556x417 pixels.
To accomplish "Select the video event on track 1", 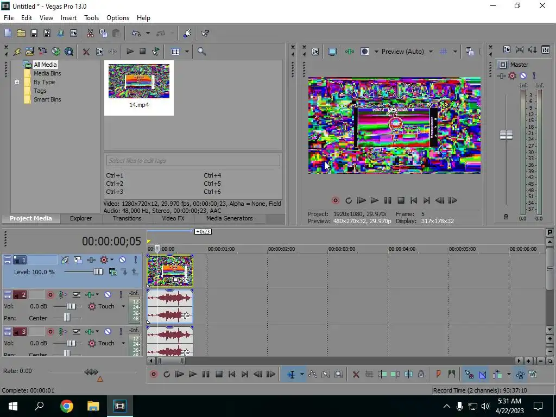I will click(x=170, y=271).
